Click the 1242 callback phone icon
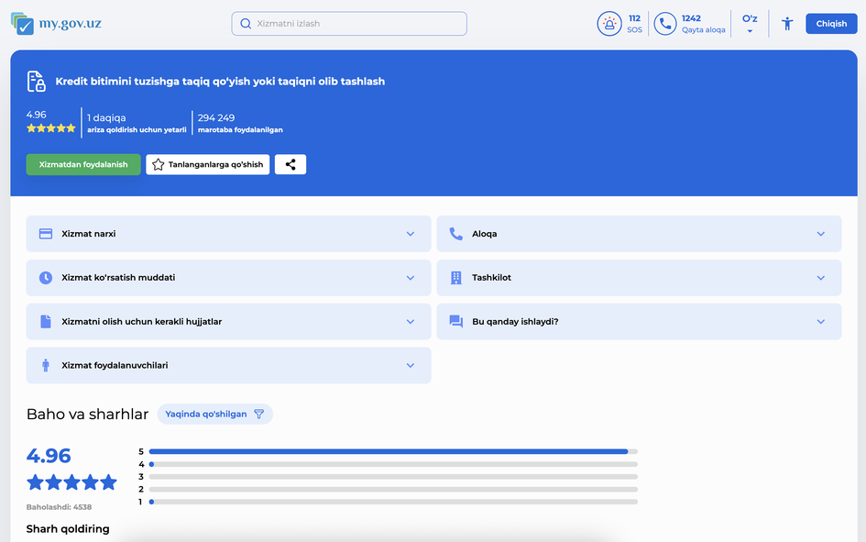 pyautogui.click(x=664, y=24)
